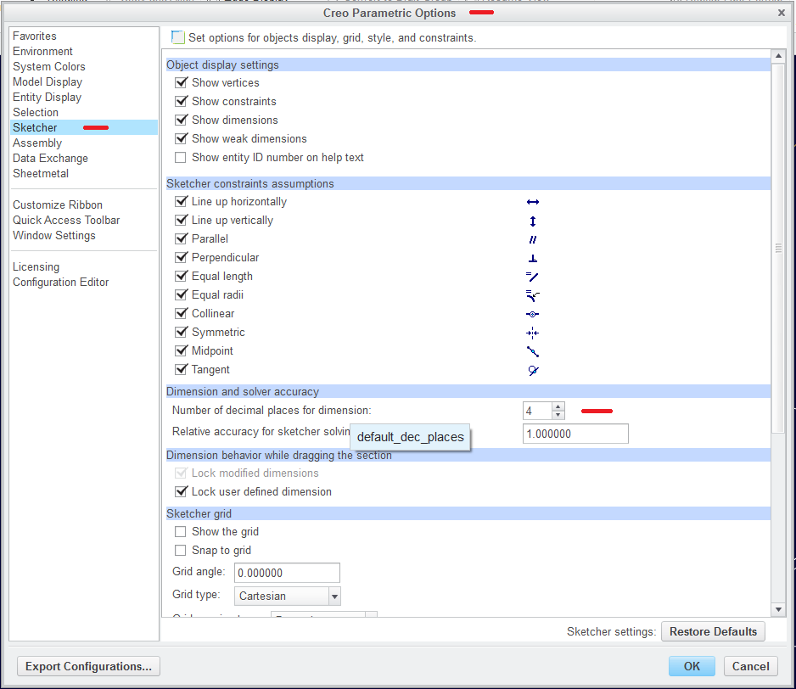The image size is (796, 689).
Task: Click the Grid angle input field
Action: [287, 573]
